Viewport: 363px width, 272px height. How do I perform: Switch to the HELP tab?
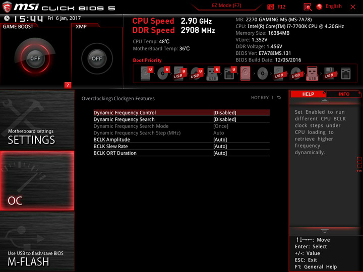coord(308,94)
